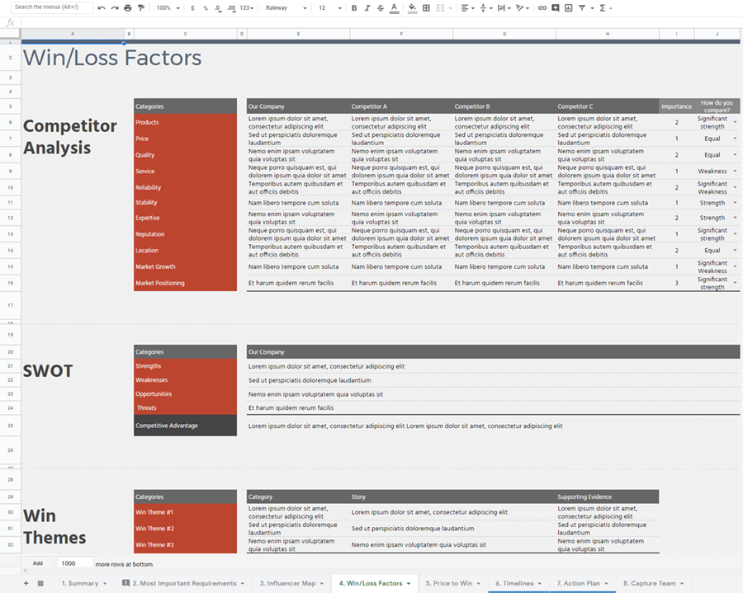Screen dimensions: 743x593
Task: Toggle italic formatting
Action: (x=368, y=7)
